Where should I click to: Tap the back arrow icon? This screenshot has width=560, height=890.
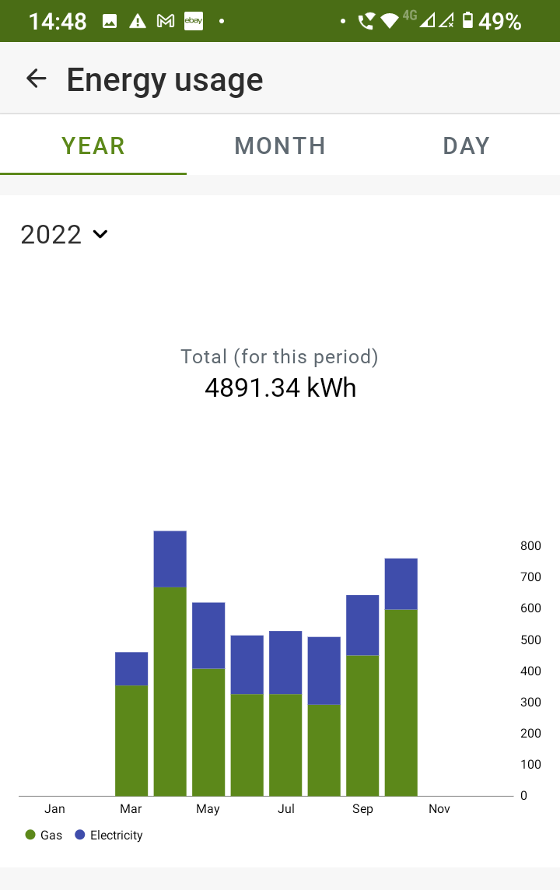[x=36, y=79]
